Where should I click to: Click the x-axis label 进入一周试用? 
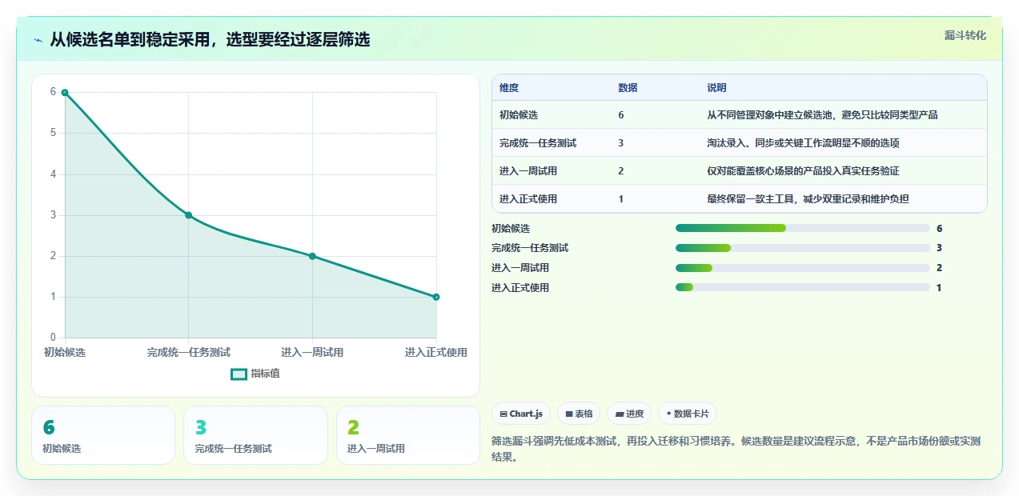pyautogui.click(x=312, y=353)
